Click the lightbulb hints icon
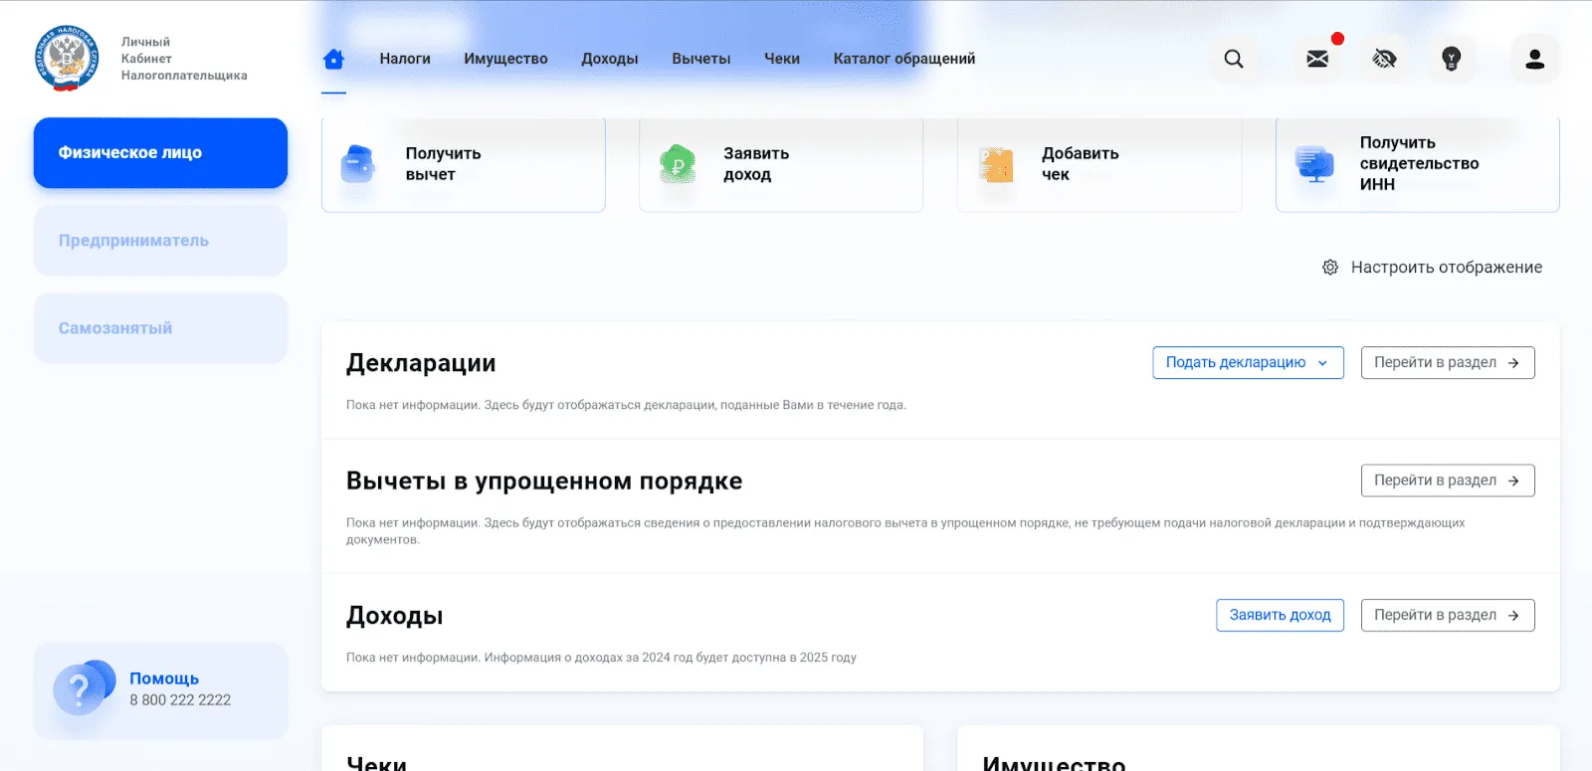 (1451, 59)
